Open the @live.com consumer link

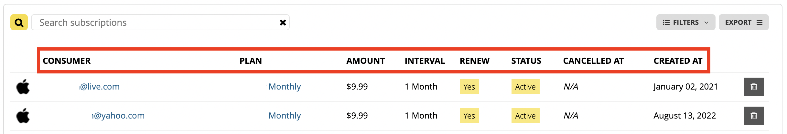point(100,87)
